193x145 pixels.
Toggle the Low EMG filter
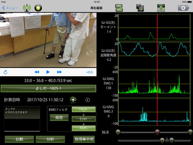pos(84,119)
